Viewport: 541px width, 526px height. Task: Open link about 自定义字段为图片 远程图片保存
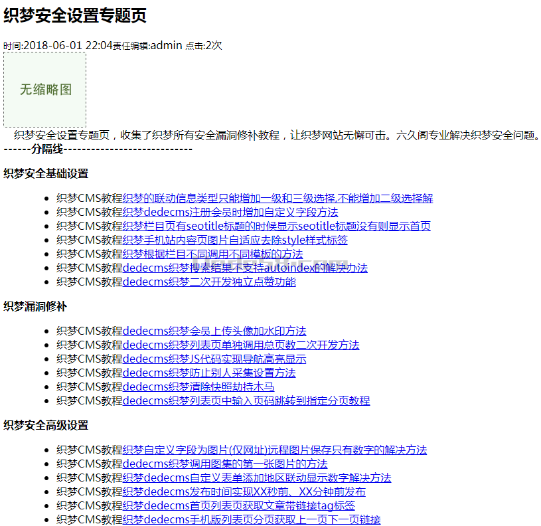275,450
